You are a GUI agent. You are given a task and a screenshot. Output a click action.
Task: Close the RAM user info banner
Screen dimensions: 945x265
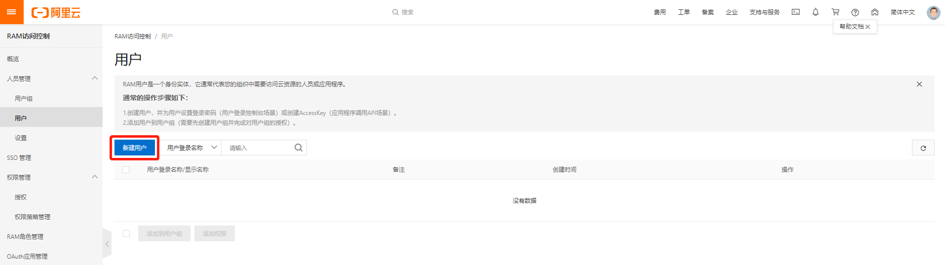pyautogui.click(x=919, y=84)
